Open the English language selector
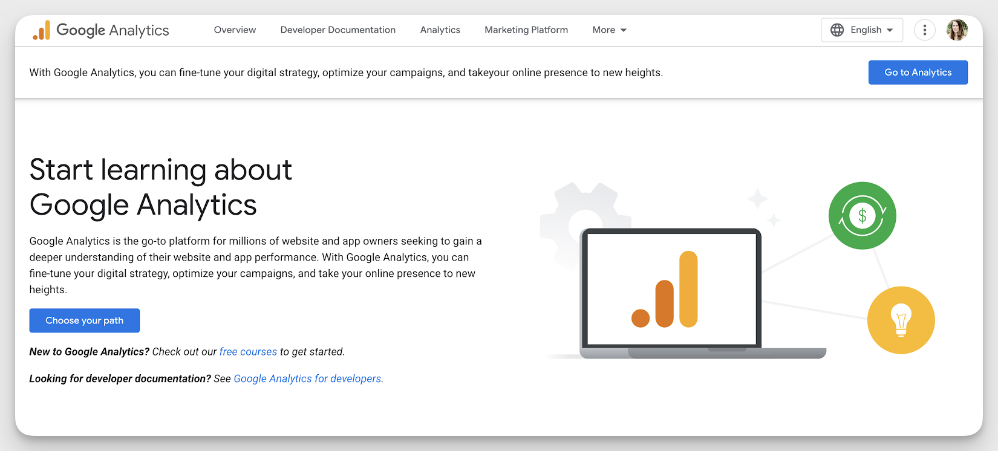The height and width of the screenshot is (451, 998). click(x=862, y=30)
